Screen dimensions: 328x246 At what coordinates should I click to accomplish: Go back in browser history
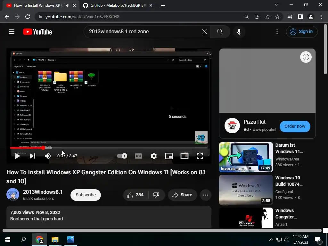[x=7, y=17]
